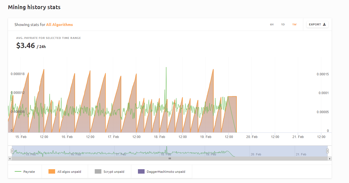Viewport: 349px width, 183px height.
Task: Click the navigator scrollbar left arrow
Action: tap(10, 159)
